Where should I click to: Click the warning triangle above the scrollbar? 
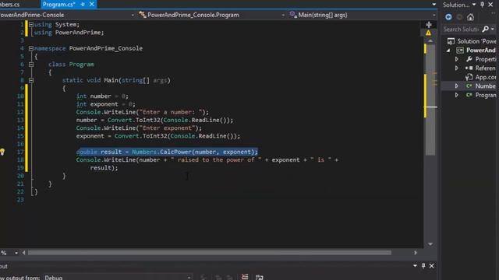tap(428, 33)
